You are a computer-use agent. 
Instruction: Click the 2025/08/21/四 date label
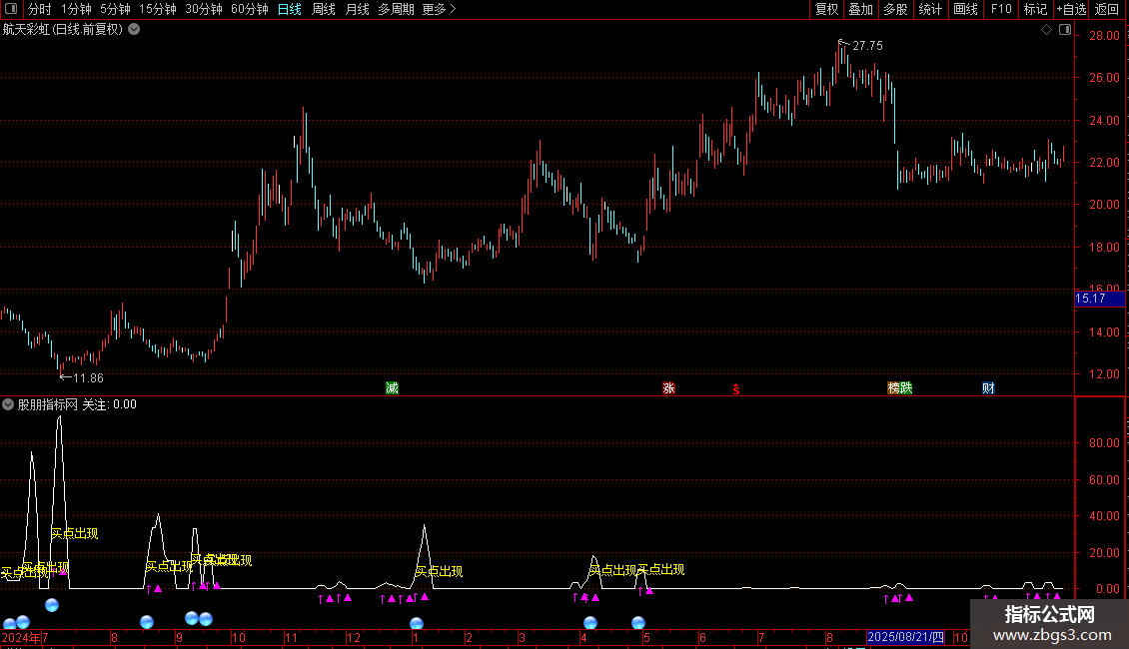click(x=905, y=637)
